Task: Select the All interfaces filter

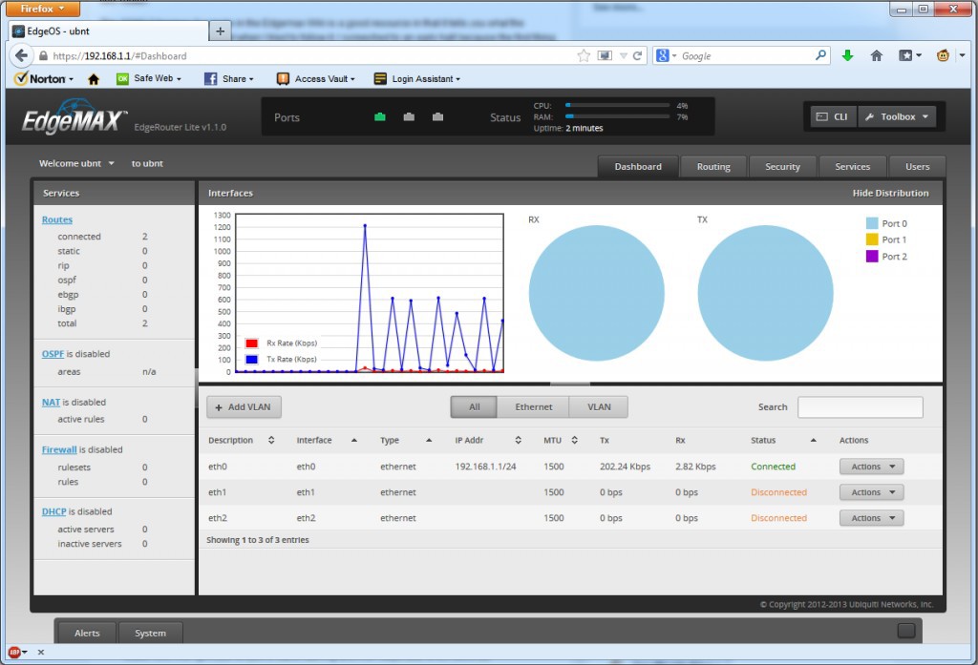Action: (x=474, y=407)
